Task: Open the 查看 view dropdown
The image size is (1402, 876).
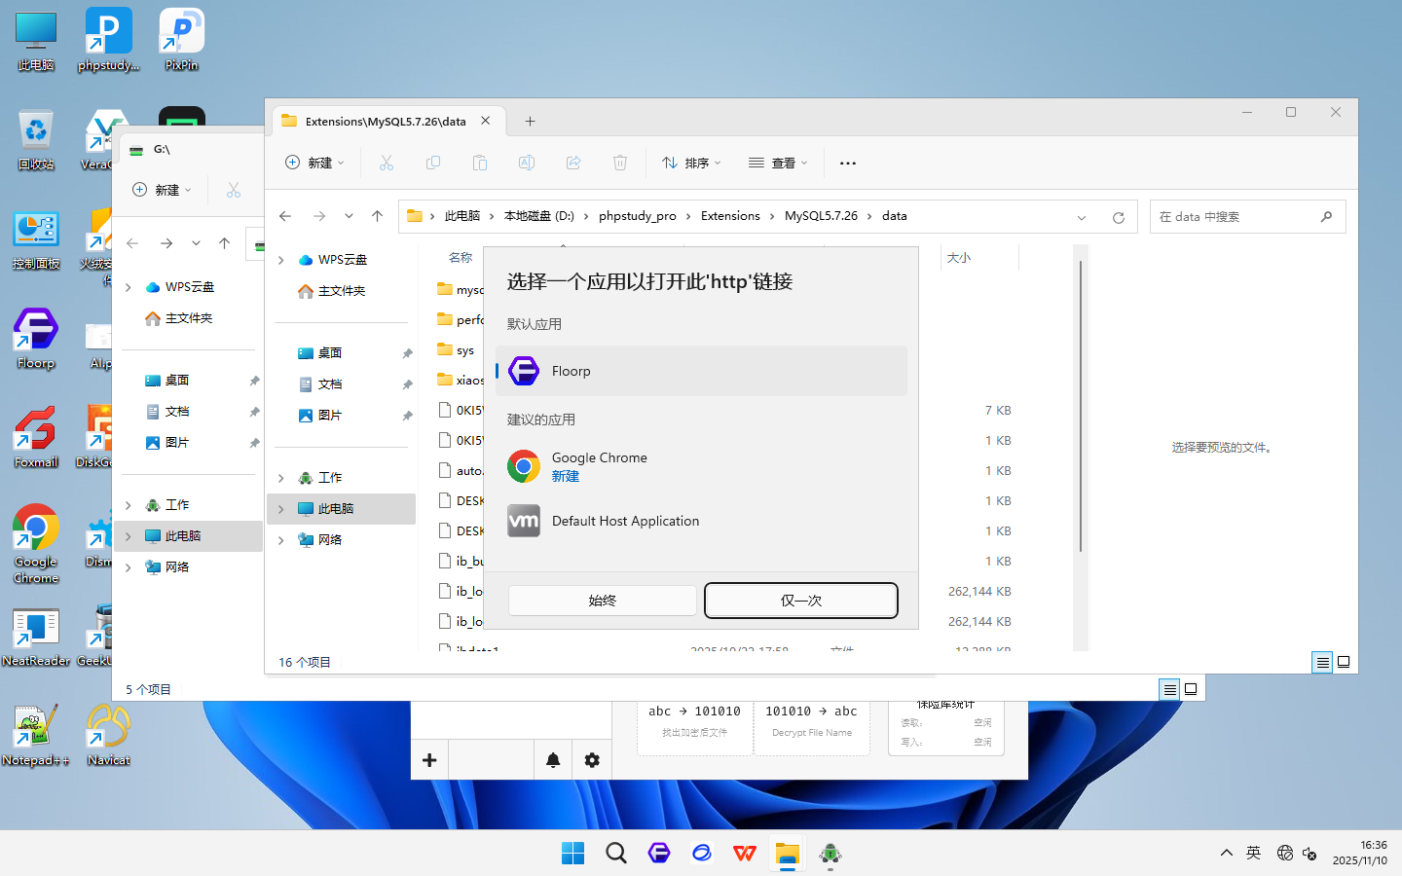Action: (x=778, y=164)
